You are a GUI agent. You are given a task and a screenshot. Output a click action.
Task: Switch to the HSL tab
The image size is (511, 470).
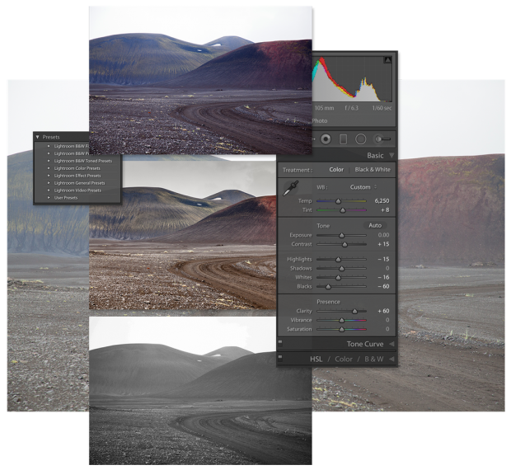pyautogui.click(x=316, y=359)
